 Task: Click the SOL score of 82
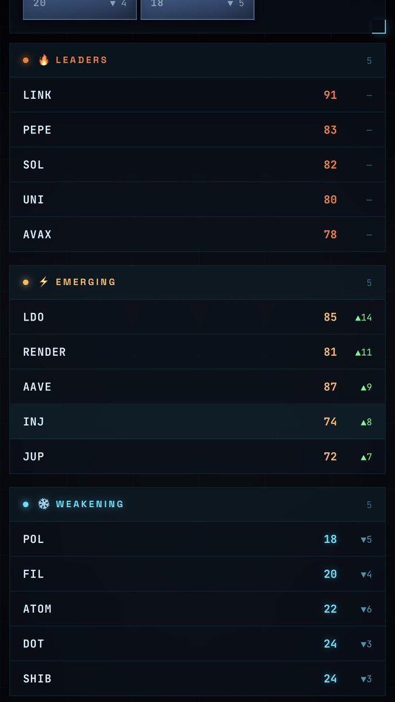point(330,165)
